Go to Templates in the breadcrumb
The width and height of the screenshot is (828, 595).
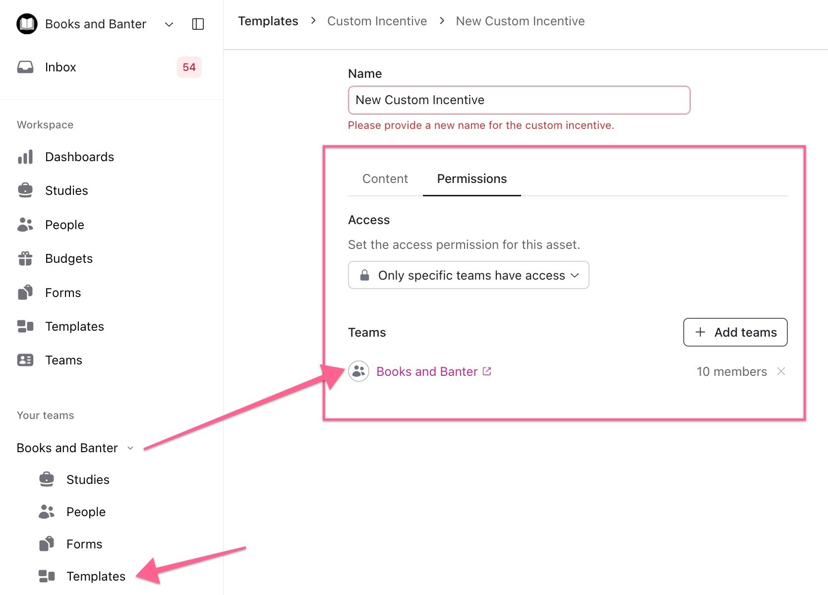[268, 21]
